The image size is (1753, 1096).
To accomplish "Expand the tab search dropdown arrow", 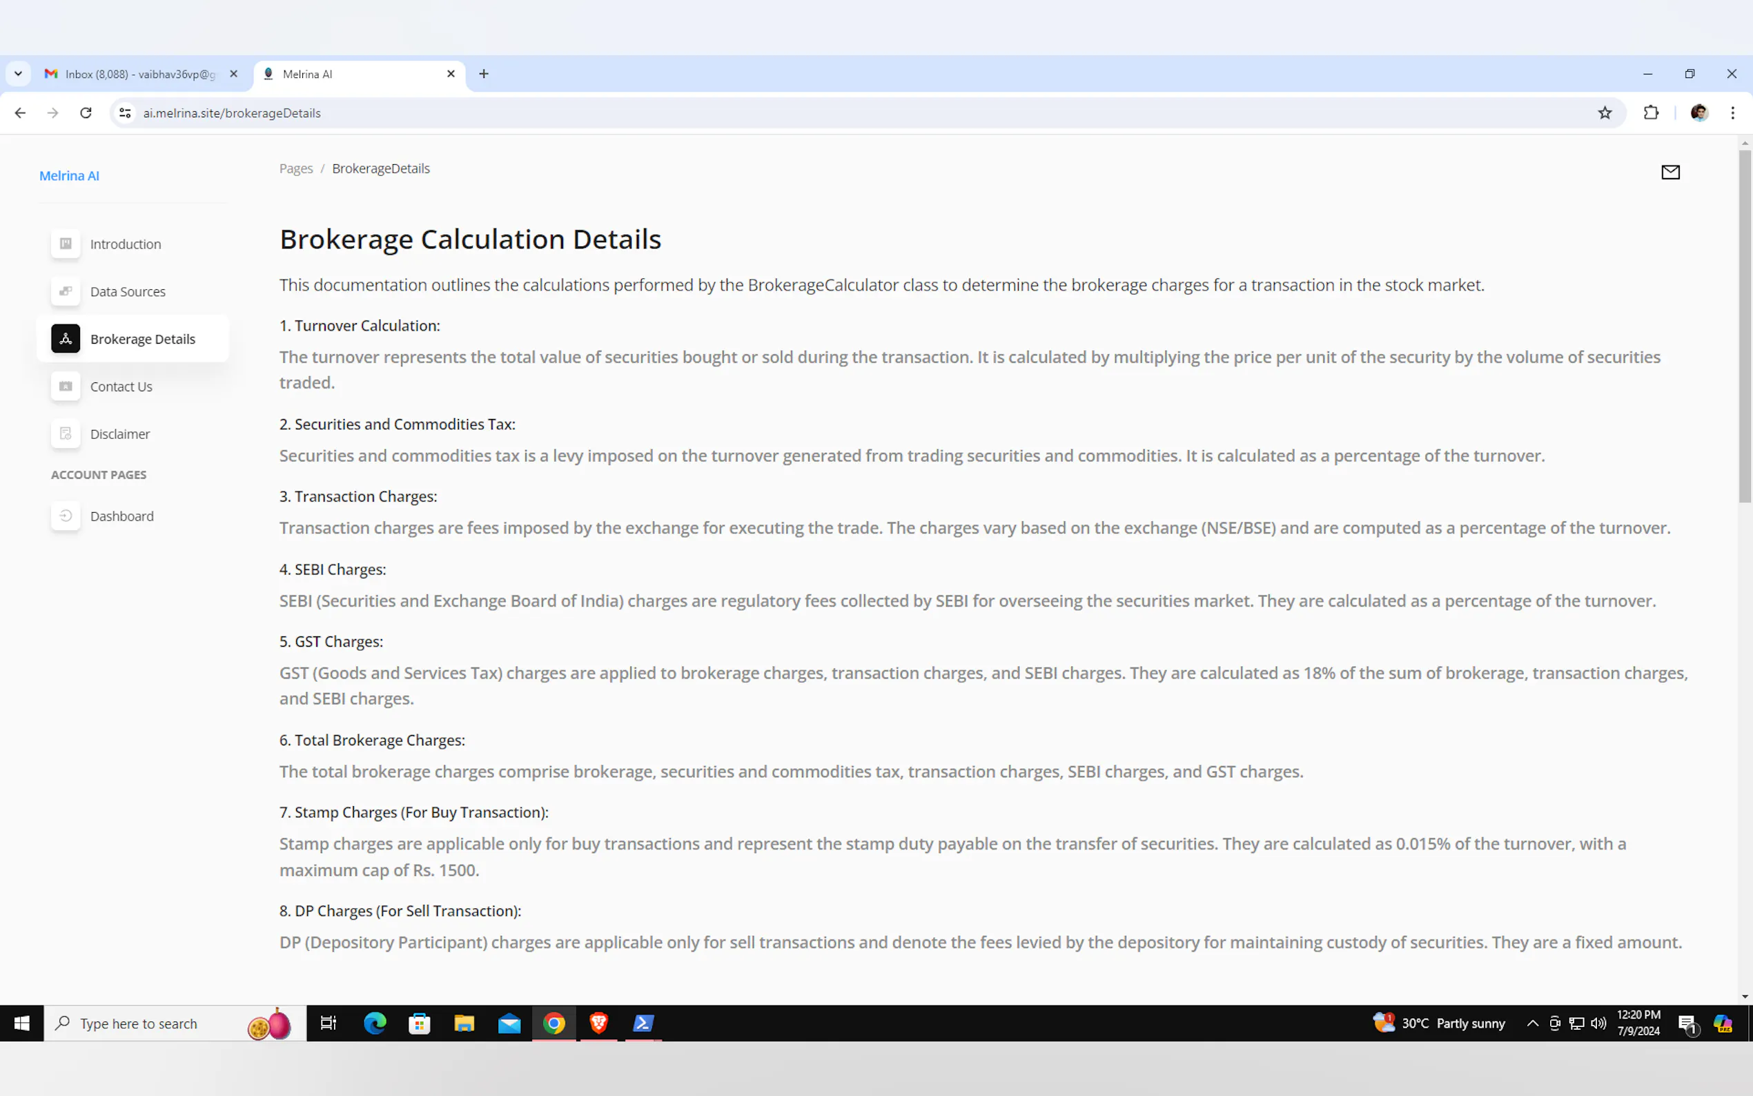I will (x=18, y=74).
